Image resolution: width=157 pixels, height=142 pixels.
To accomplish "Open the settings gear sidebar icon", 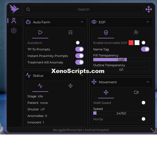I will click(14, 31).
